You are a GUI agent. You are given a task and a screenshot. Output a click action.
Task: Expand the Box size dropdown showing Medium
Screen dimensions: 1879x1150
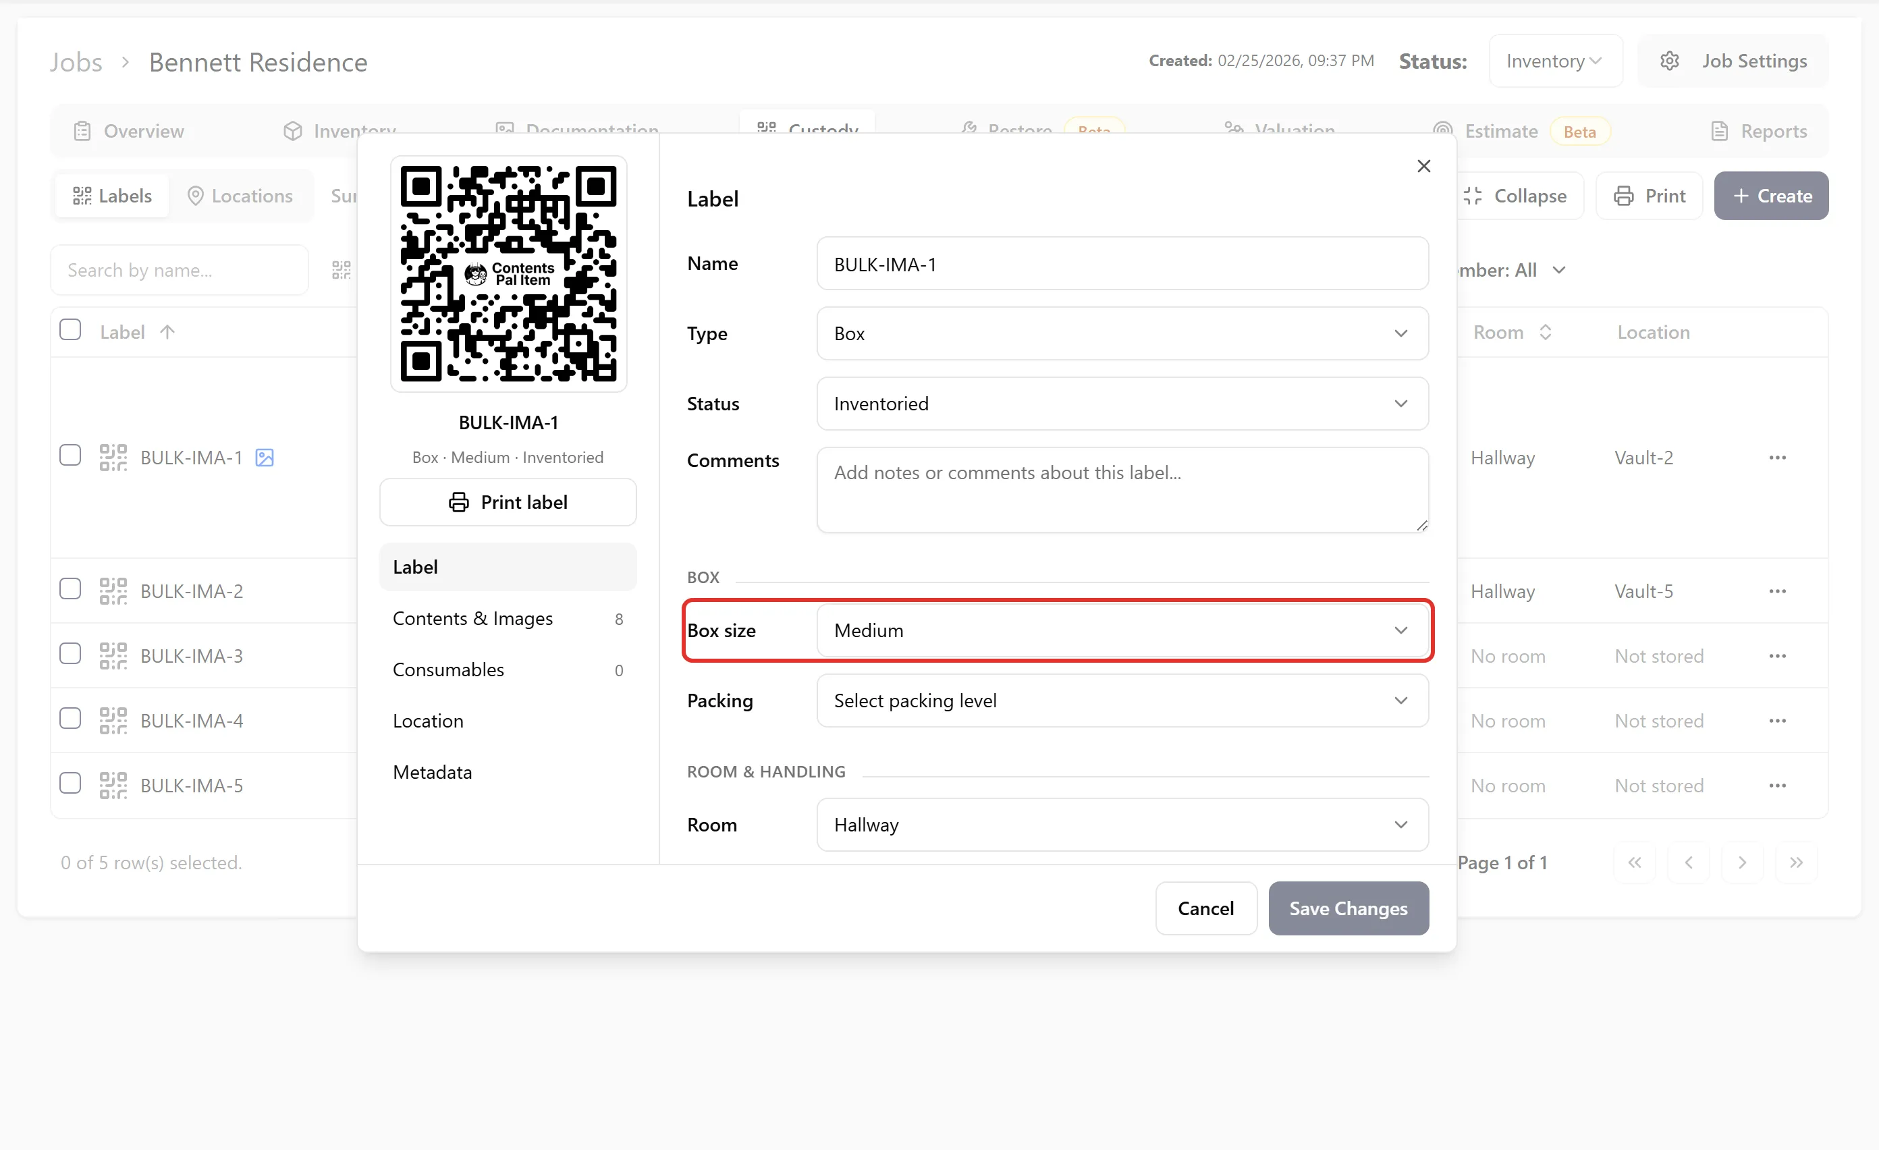pyautogui.click(x=1122, y=630)
